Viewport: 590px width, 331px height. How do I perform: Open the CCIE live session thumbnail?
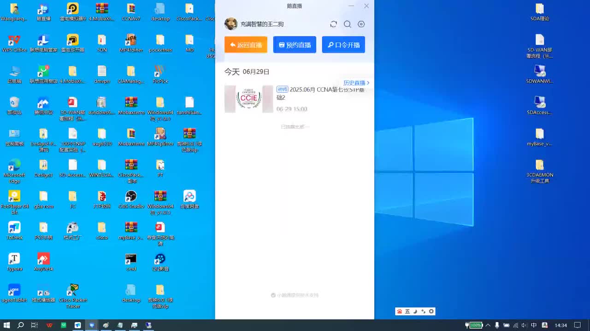click(x=249, y=99)
